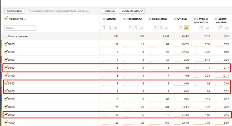Click average bounce rate 26,4 %
The image size is (232, 126).
pyautogui.click(x=185, y=36)
